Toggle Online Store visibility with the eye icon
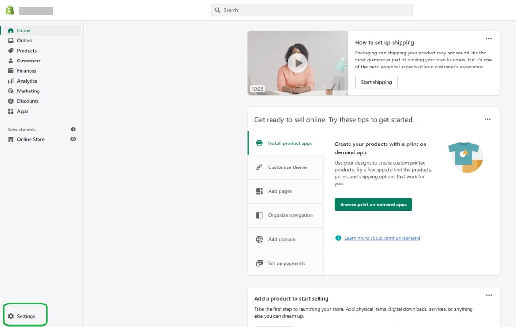 point(73,139)
